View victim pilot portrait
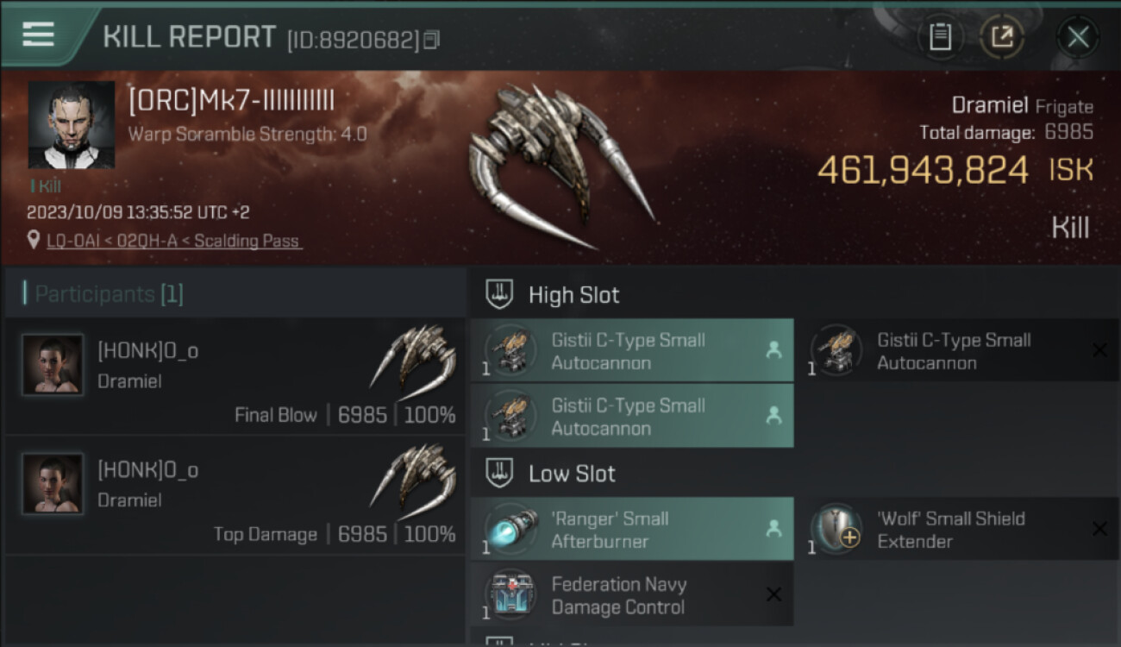 point(72,125)
